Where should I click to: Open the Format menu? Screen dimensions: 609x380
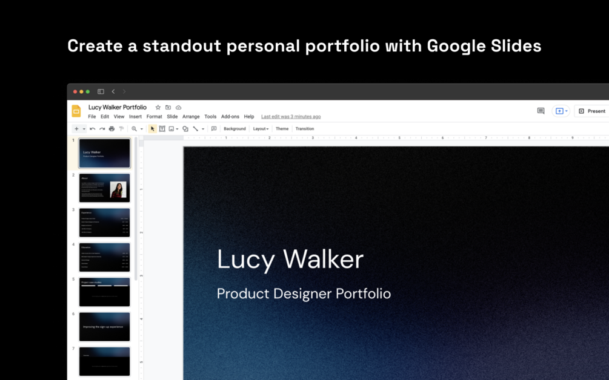[x=154, y=117]
